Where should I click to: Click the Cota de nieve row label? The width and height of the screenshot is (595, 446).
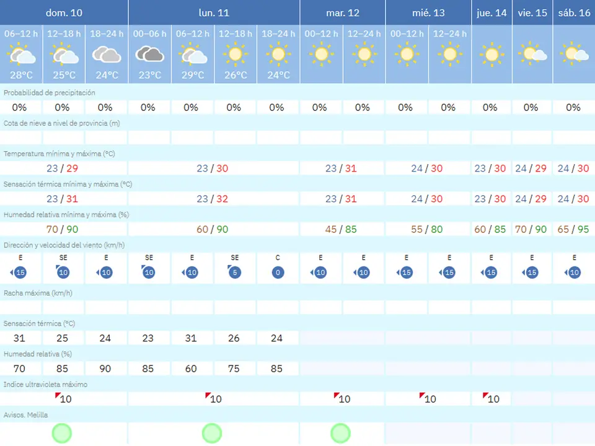click(61, 123)
